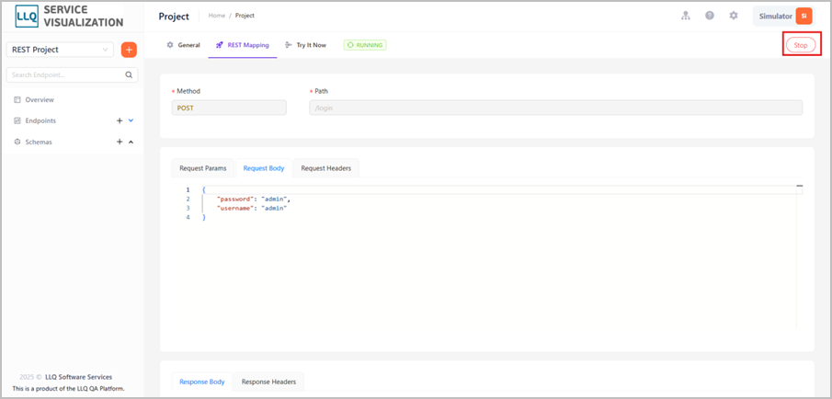Click the Project page title
This screenshot has height=399, width=832.
(174, 17)
